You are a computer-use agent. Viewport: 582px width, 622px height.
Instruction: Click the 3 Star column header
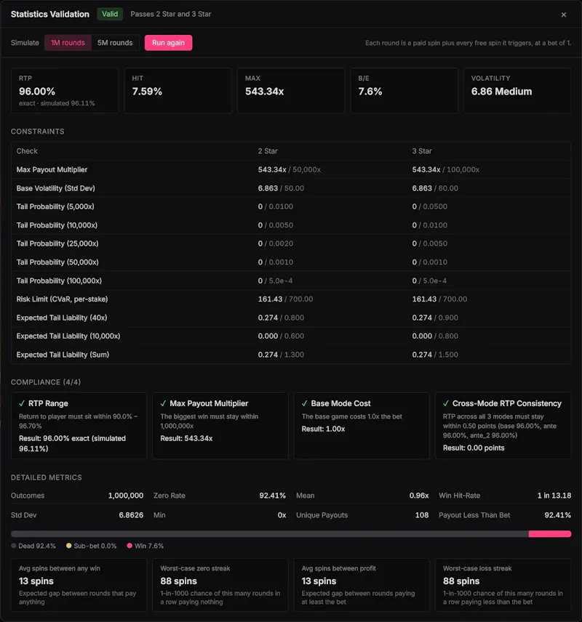click(x=422, y=151)
